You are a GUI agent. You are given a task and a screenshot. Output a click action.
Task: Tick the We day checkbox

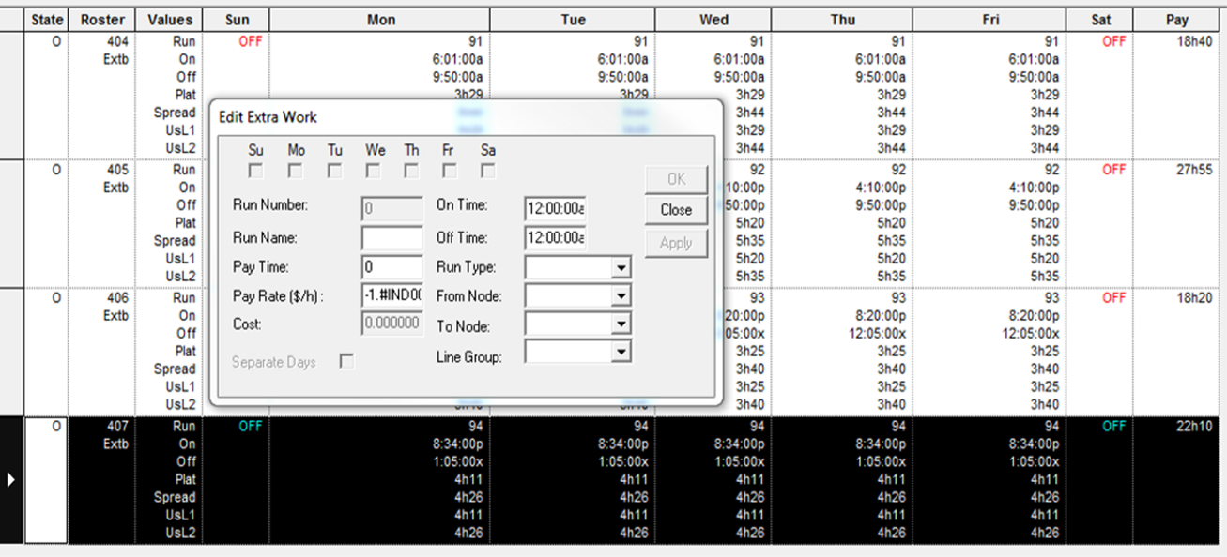[x=374, y=171]
